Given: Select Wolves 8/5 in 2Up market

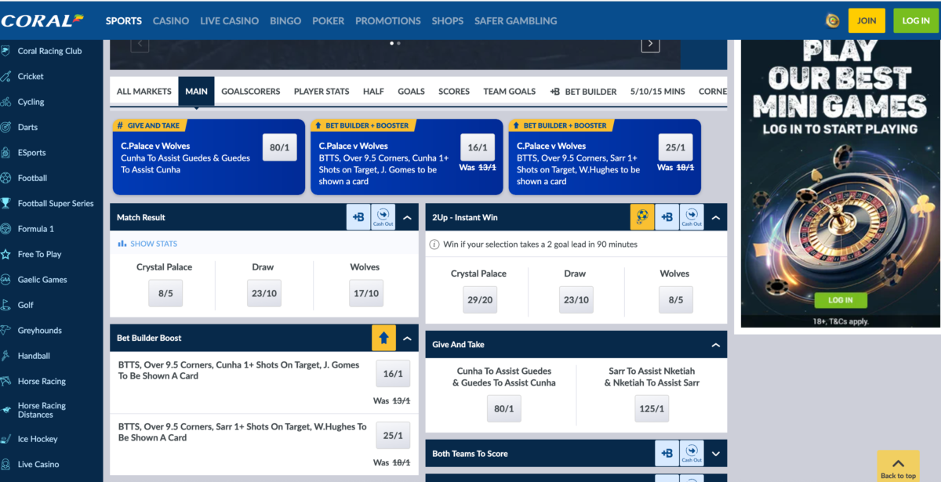Looking at the screenshot, I should [x=675, y=299].
